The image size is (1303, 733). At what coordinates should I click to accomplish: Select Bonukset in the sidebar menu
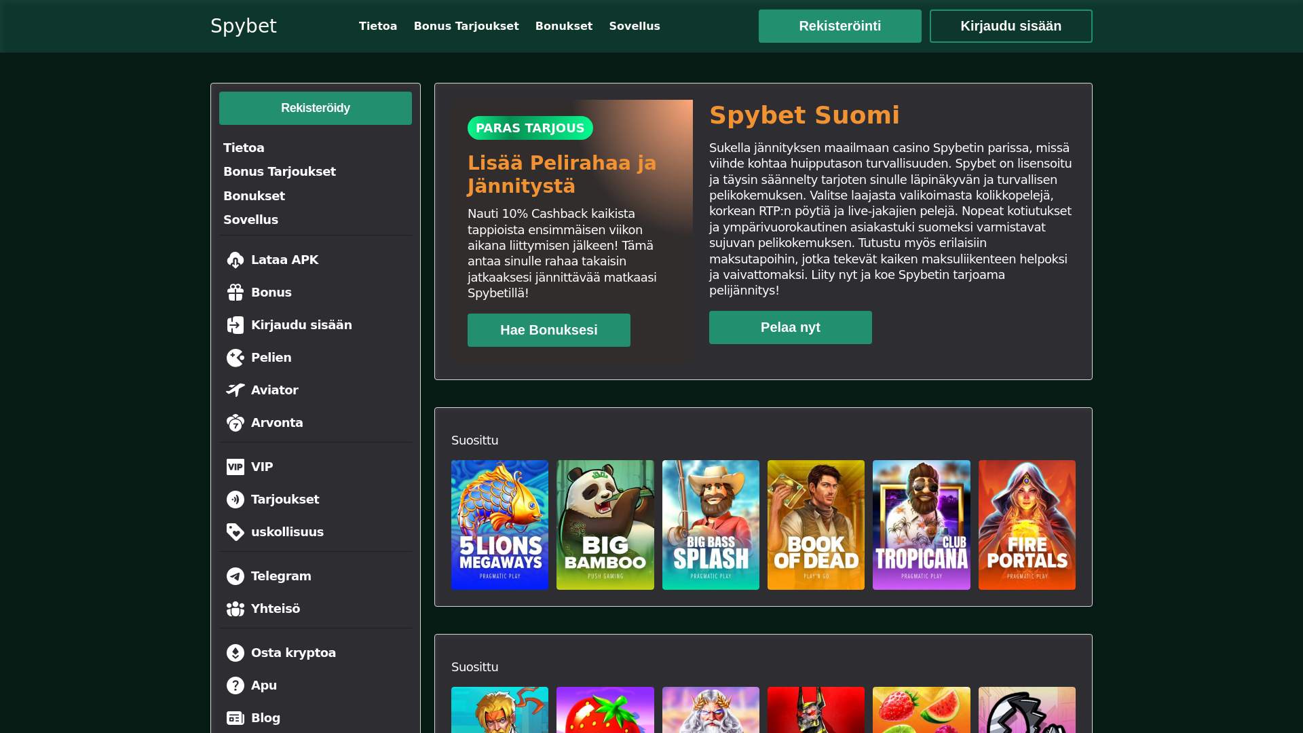(x=254, y=196)
